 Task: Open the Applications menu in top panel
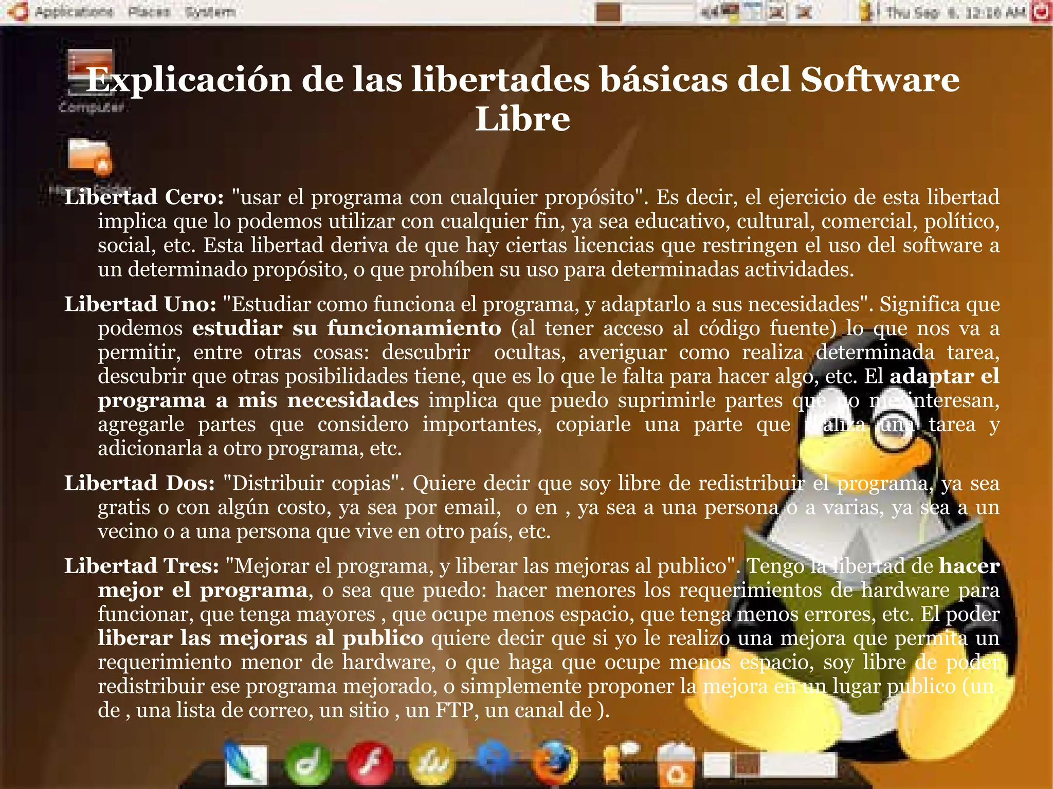(74, 11)
